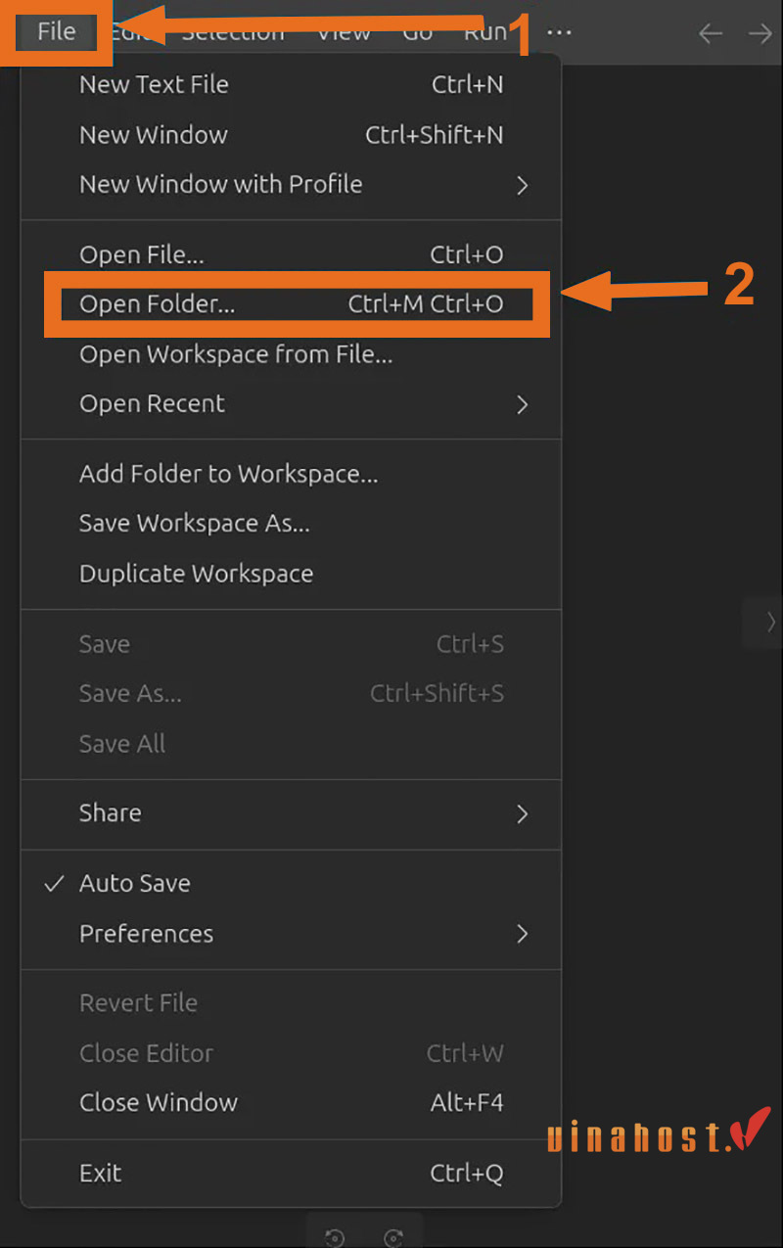Click the Go Forward arrow icon
The image size is (783, 1248).
coord(760,33)
